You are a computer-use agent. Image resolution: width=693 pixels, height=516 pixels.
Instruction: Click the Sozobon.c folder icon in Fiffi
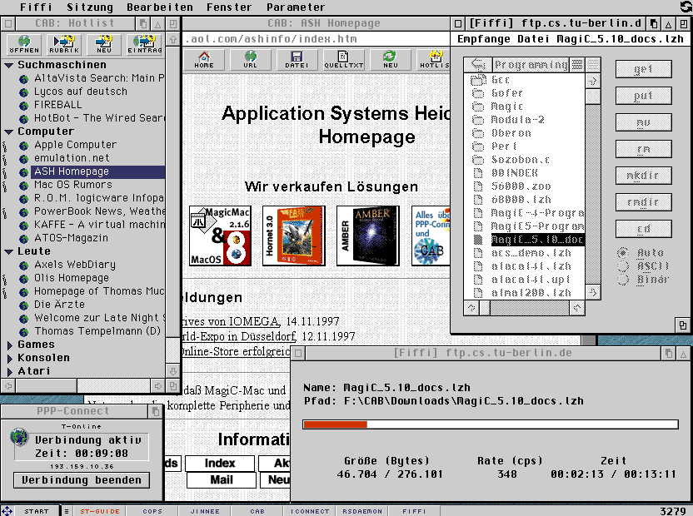tap(478, 160)
